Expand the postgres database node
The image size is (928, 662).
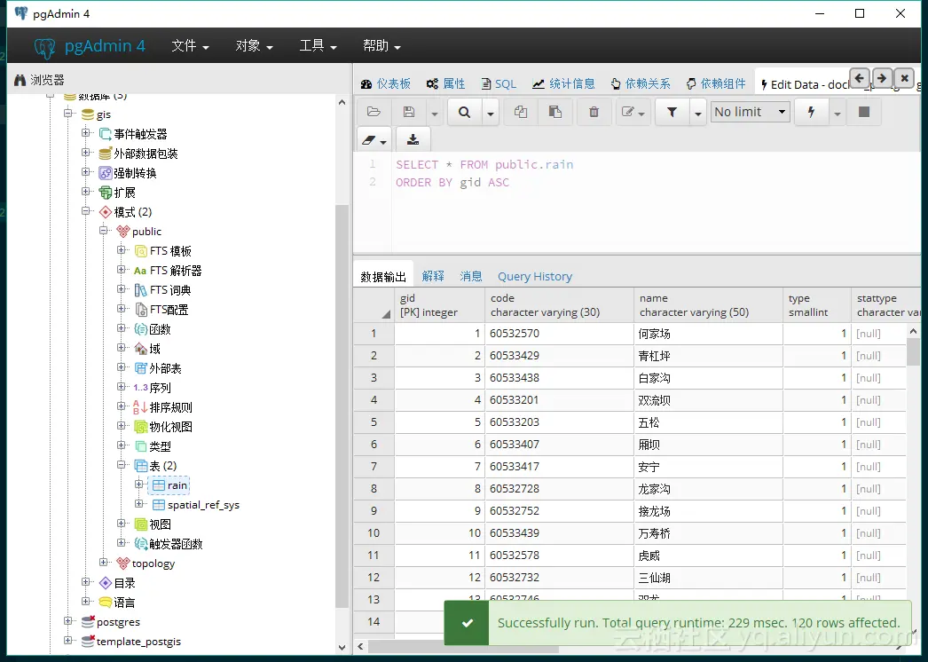pos(70,621)
